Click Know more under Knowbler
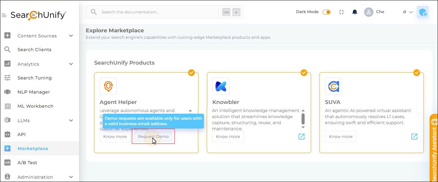This screenshot has height=182, width=438. pyautogui.click(x=228, y=137)
